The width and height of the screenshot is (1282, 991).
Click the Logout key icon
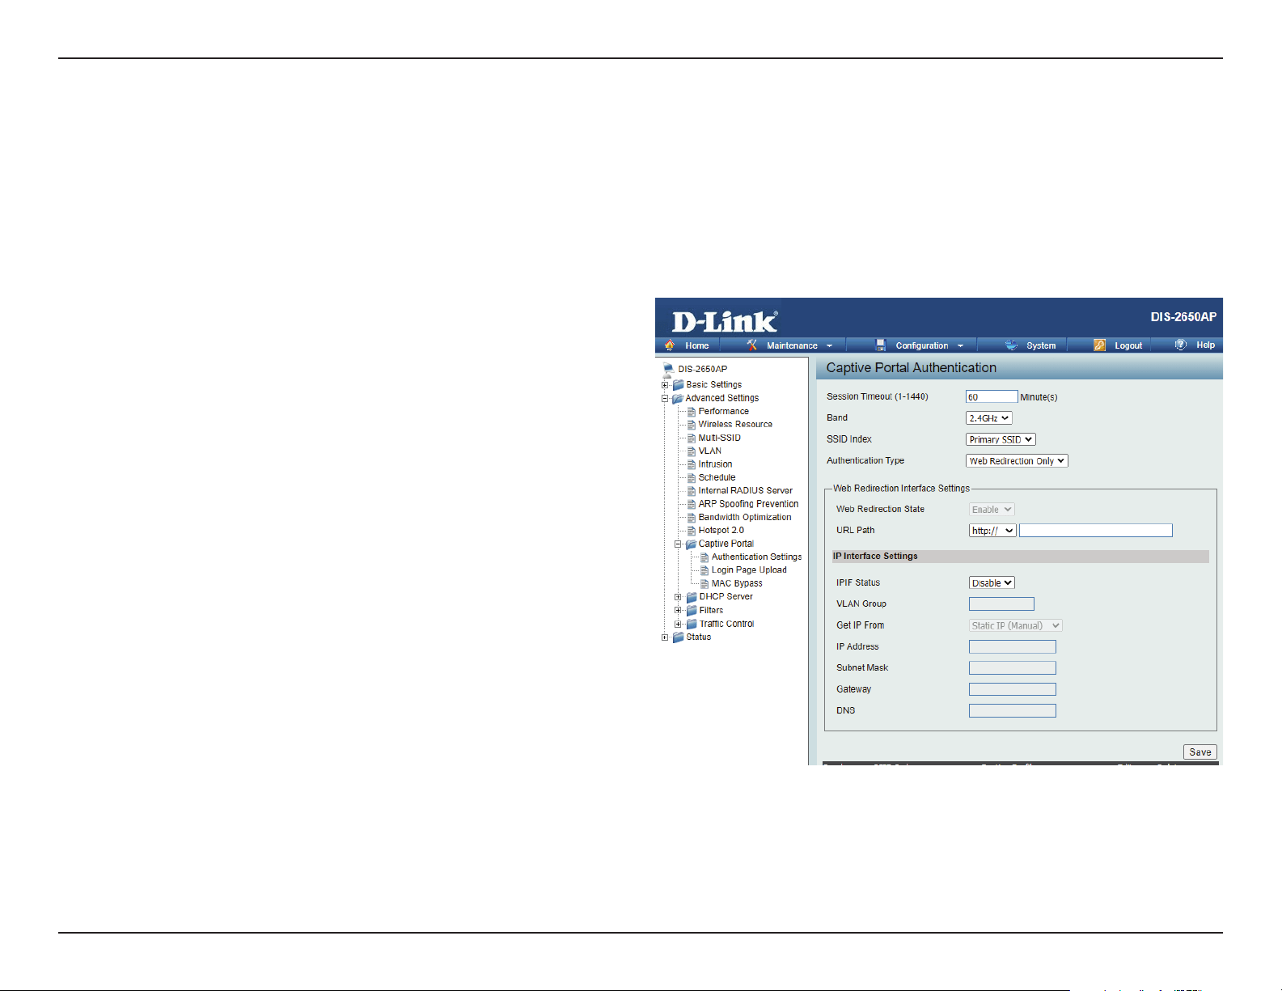1100,345
